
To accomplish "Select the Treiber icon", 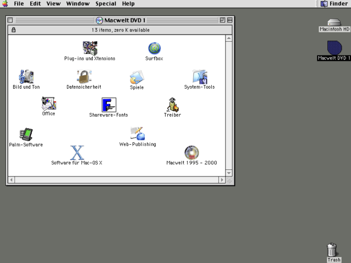I will click(173, 105).
